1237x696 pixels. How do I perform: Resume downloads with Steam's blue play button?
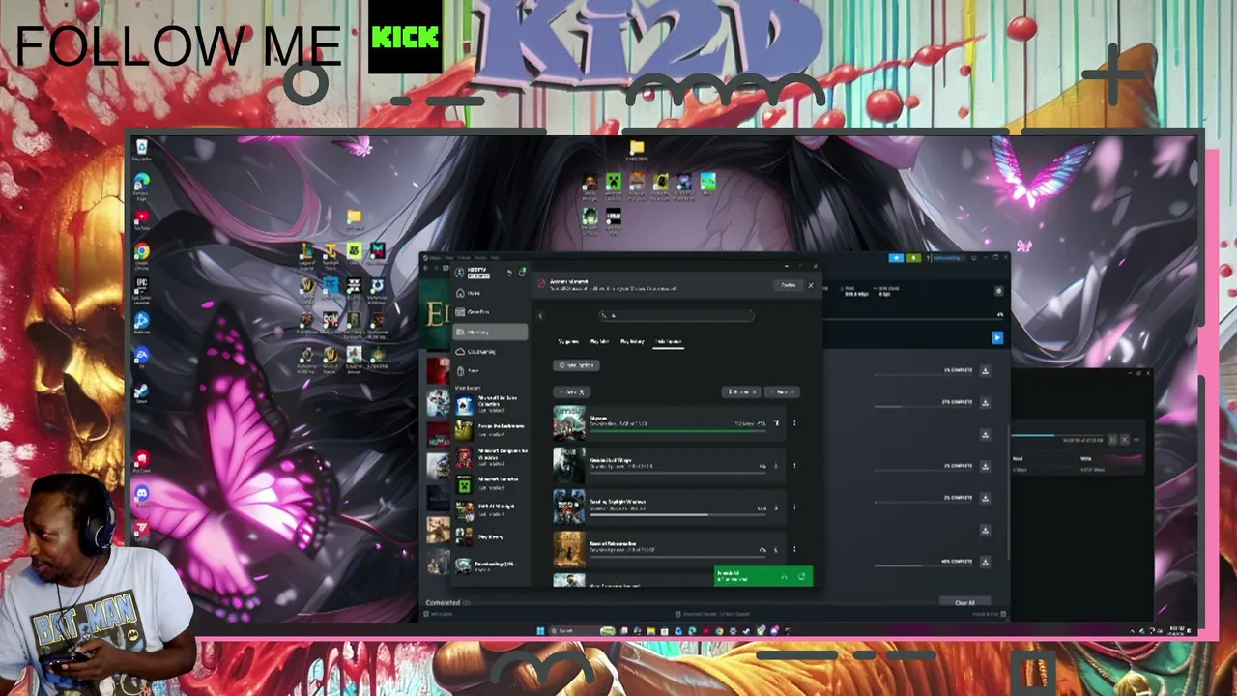997,337
